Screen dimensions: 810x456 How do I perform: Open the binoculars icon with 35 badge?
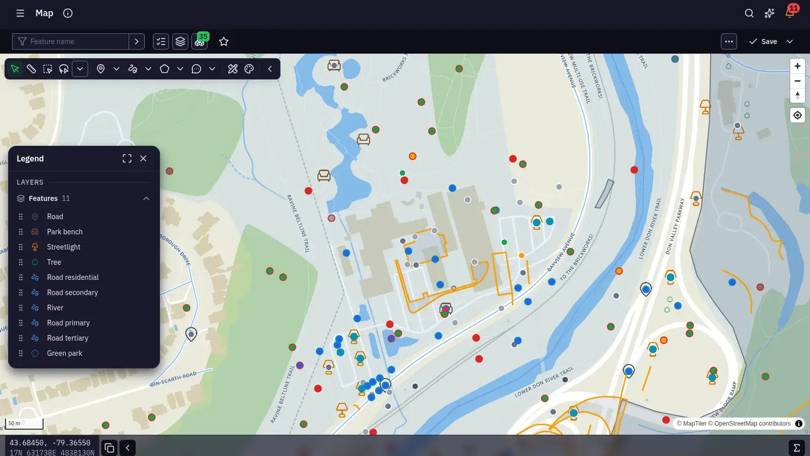pos(200,42)
